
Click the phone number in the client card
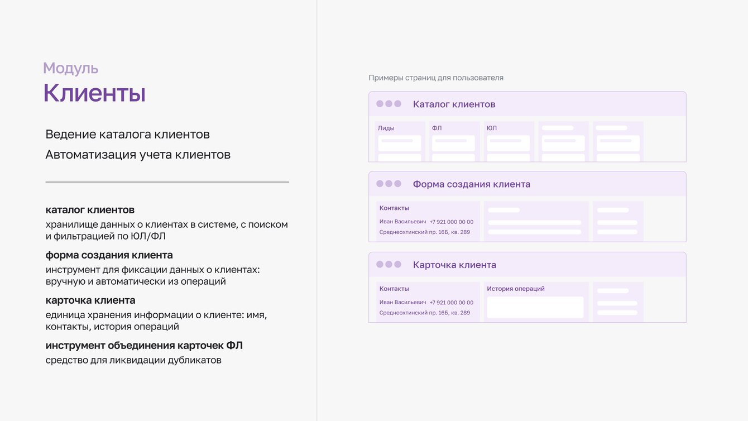pyautogui.click(x=452, y=303)
